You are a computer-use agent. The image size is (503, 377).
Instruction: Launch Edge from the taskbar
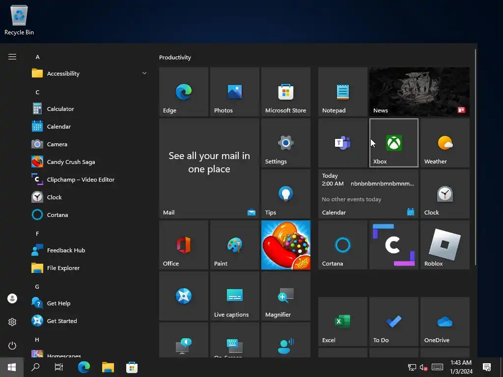tap(84, 367)
